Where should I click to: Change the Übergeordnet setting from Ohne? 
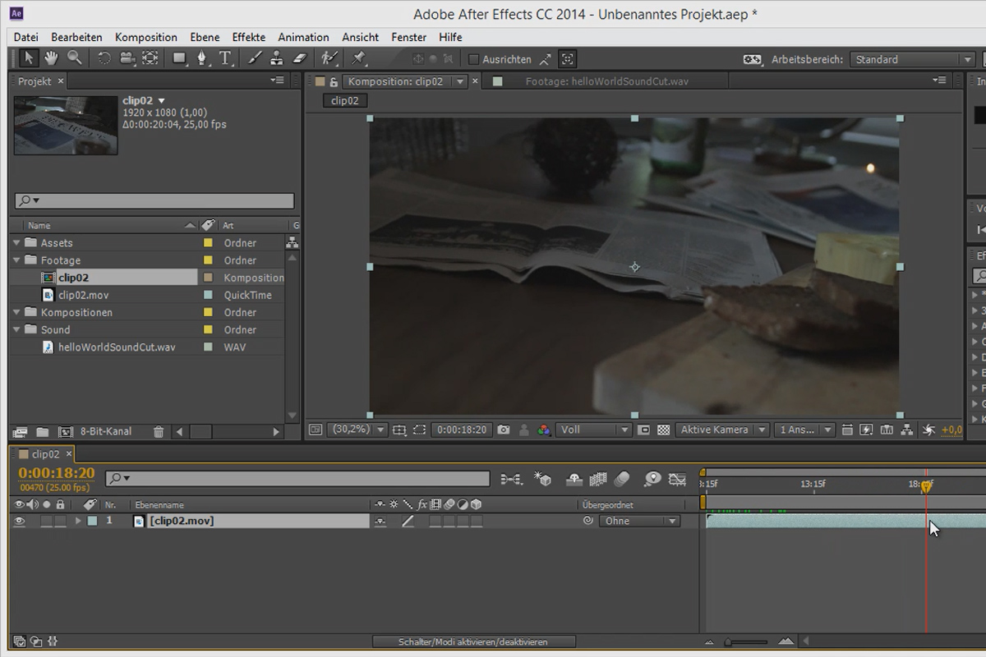(640, 520)
